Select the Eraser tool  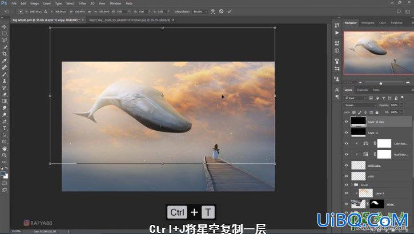point(4,94)
